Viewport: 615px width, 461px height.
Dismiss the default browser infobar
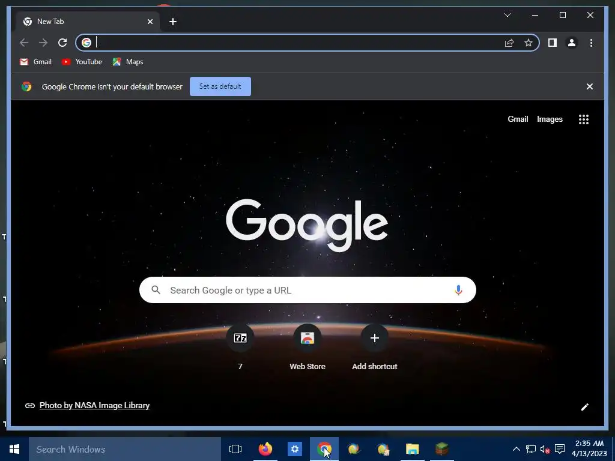(x=590, y=86)
